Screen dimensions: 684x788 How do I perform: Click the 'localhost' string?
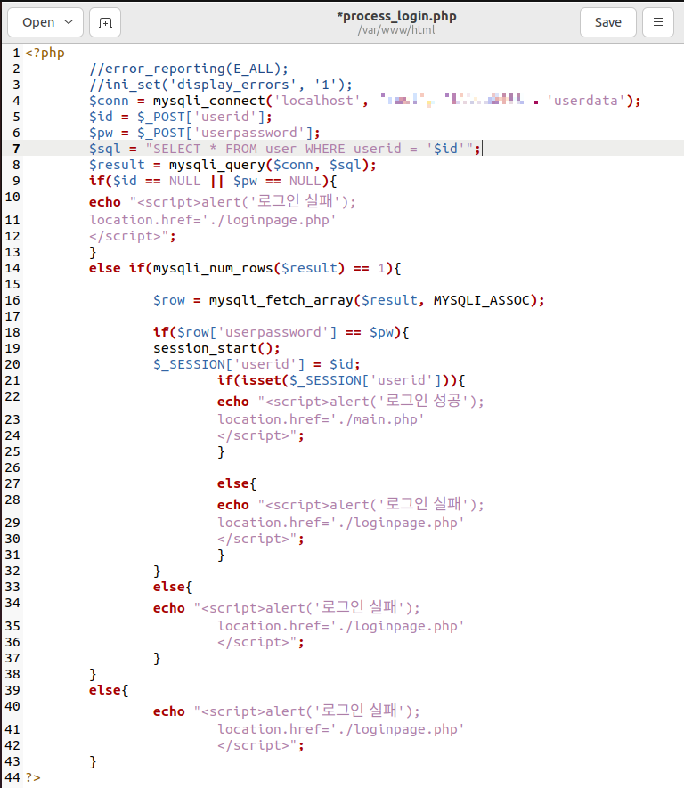318,101
